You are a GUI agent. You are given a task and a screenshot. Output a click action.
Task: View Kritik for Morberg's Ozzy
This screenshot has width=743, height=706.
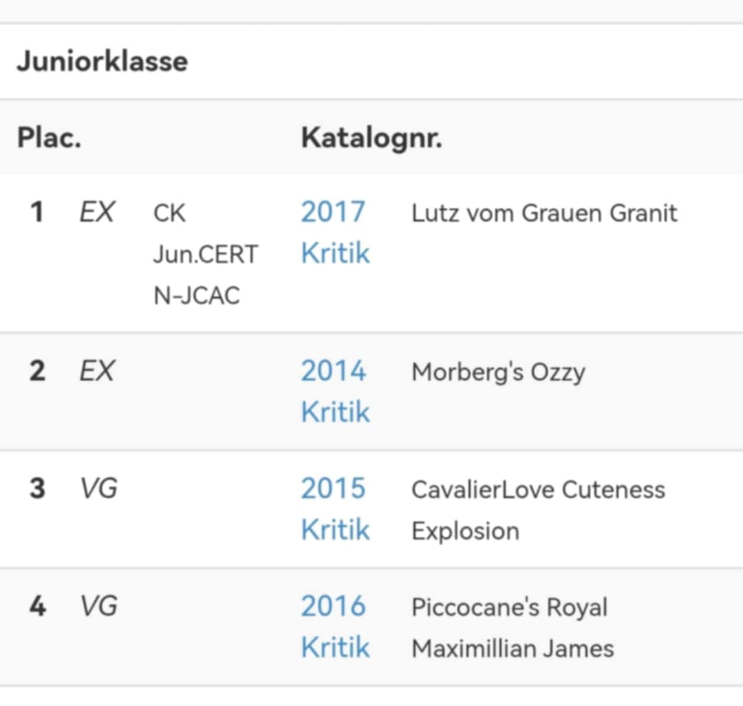coord(335,412)
